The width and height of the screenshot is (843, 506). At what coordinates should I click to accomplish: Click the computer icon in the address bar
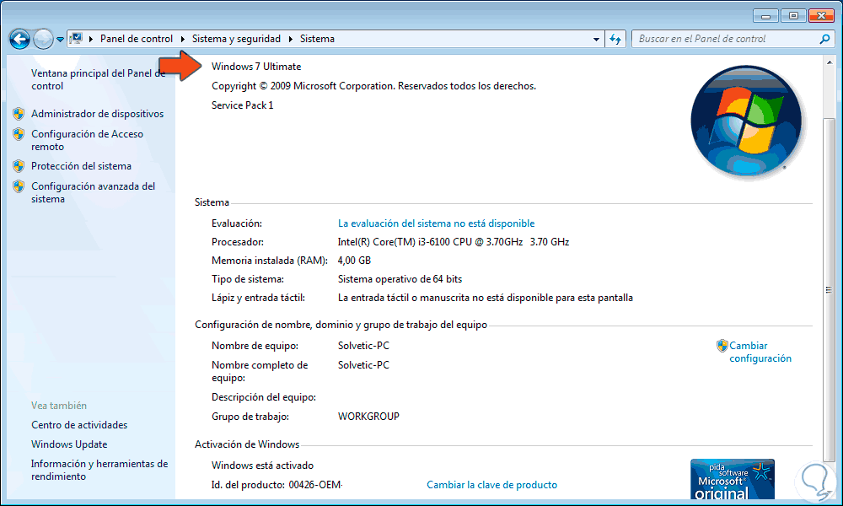pos(77,39)
